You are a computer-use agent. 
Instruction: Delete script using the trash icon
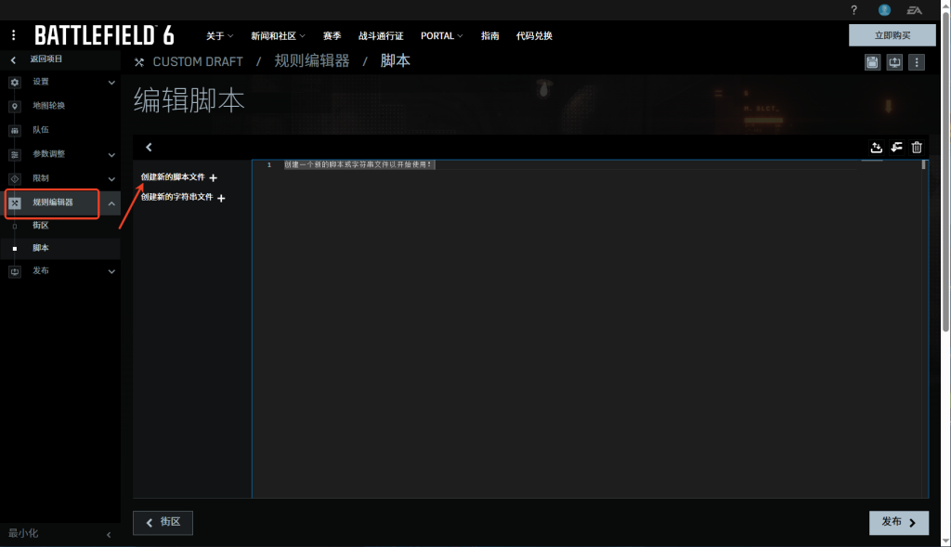point(917,148)
